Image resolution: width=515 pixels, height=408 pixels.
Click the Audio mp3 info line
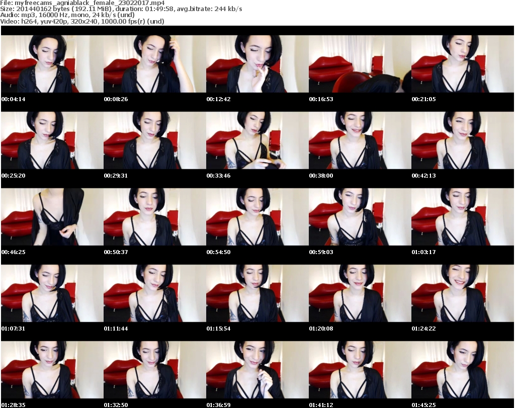pyautogui.click(x=67, y=15)
